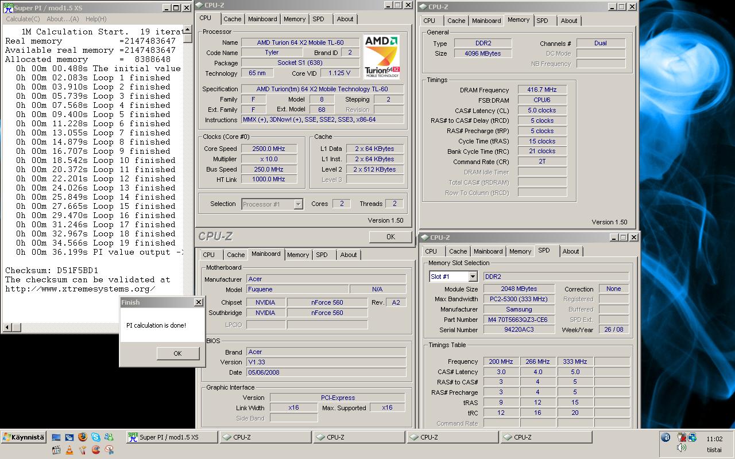Click the Super PI vertical scrollbar up arrow
The width and height of the screenshot is (735, 459).
188,29
